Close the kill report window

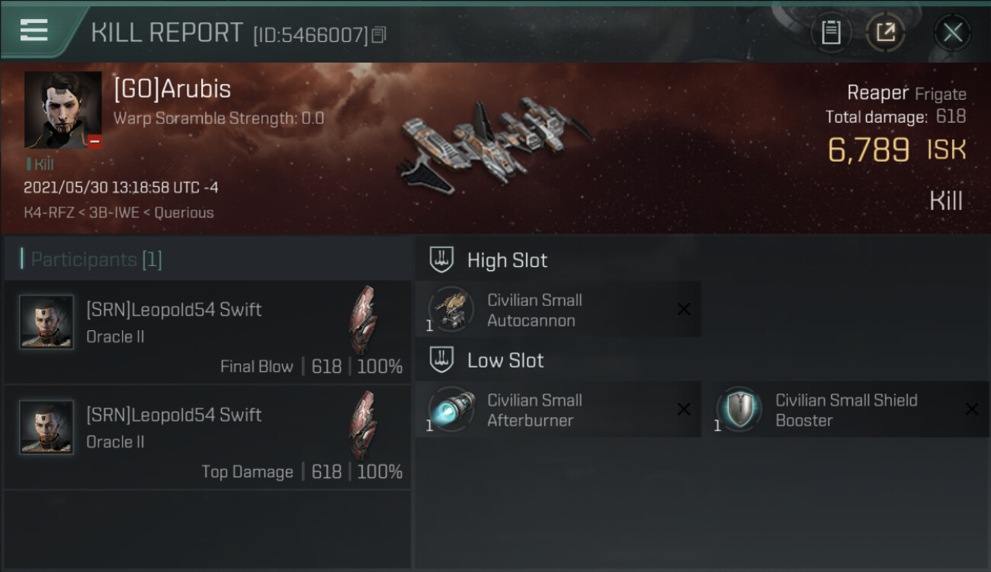(x=952, y=32)
